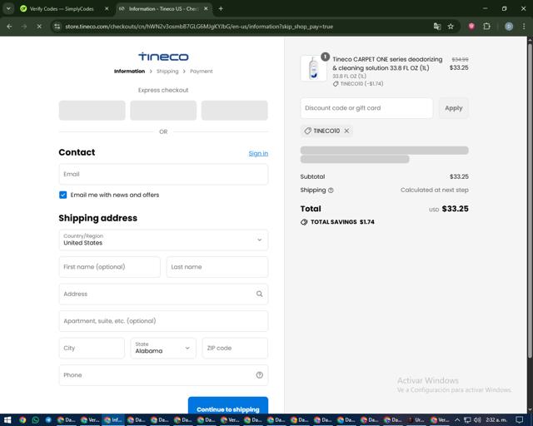Focus the First name (optional) field
This screenshot has height=426, width=533.
(x=109, y=267)
